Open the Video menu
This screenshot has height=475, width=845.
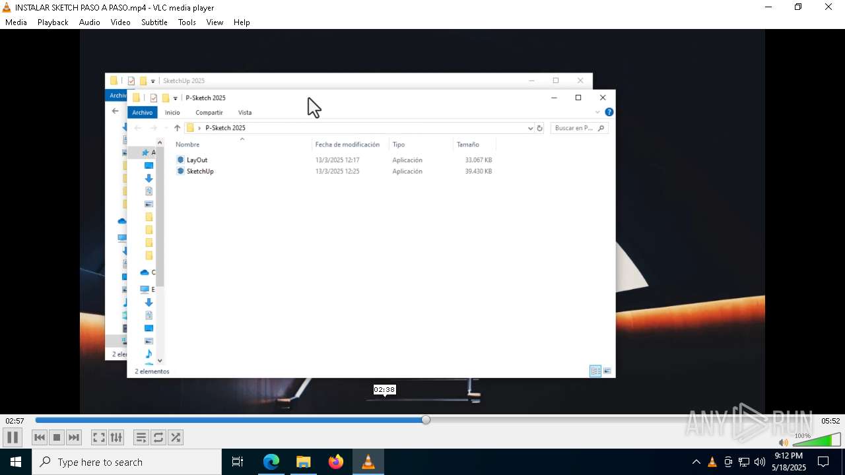(120, 22)
